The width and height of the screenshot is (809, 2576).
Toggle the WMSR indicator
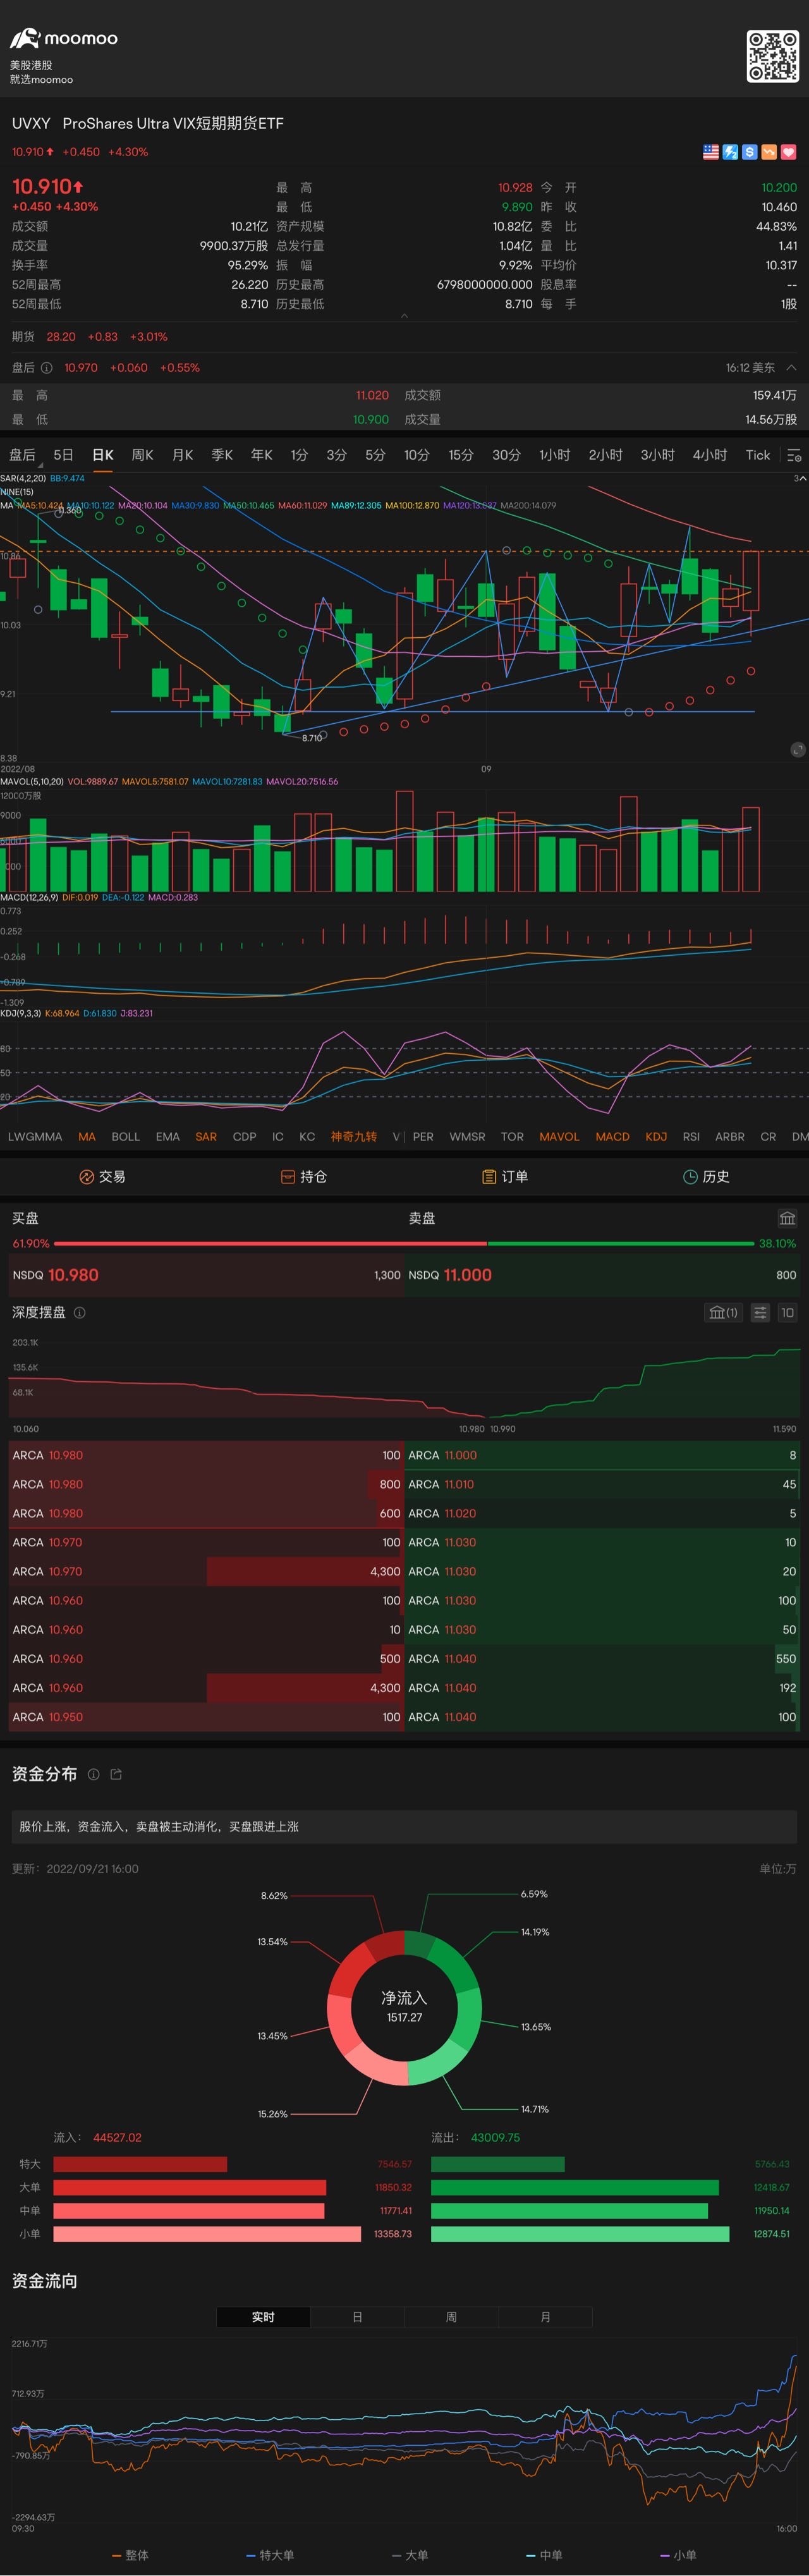(x=467, y=1137)
